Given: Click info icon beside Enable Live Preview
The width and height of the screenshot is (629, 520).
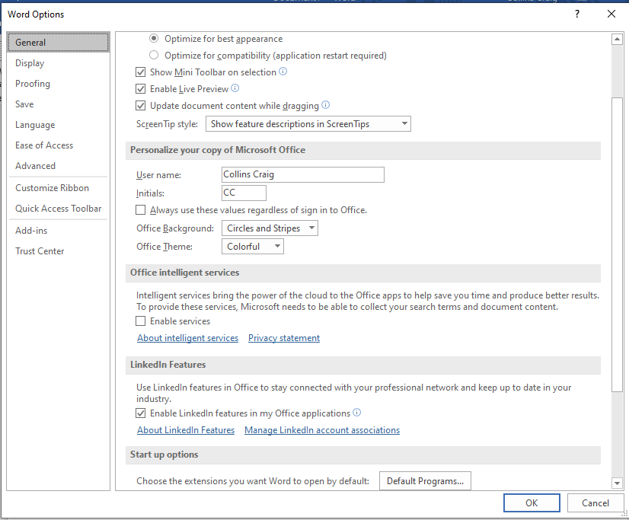Looking at the screenshot, I should [x=235, y=88].
